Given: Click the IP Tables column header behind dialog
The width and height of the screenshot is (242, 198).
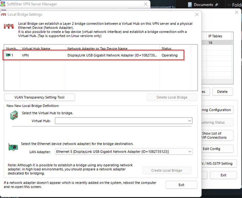Looking at the screenshot, I should point(219,36).
